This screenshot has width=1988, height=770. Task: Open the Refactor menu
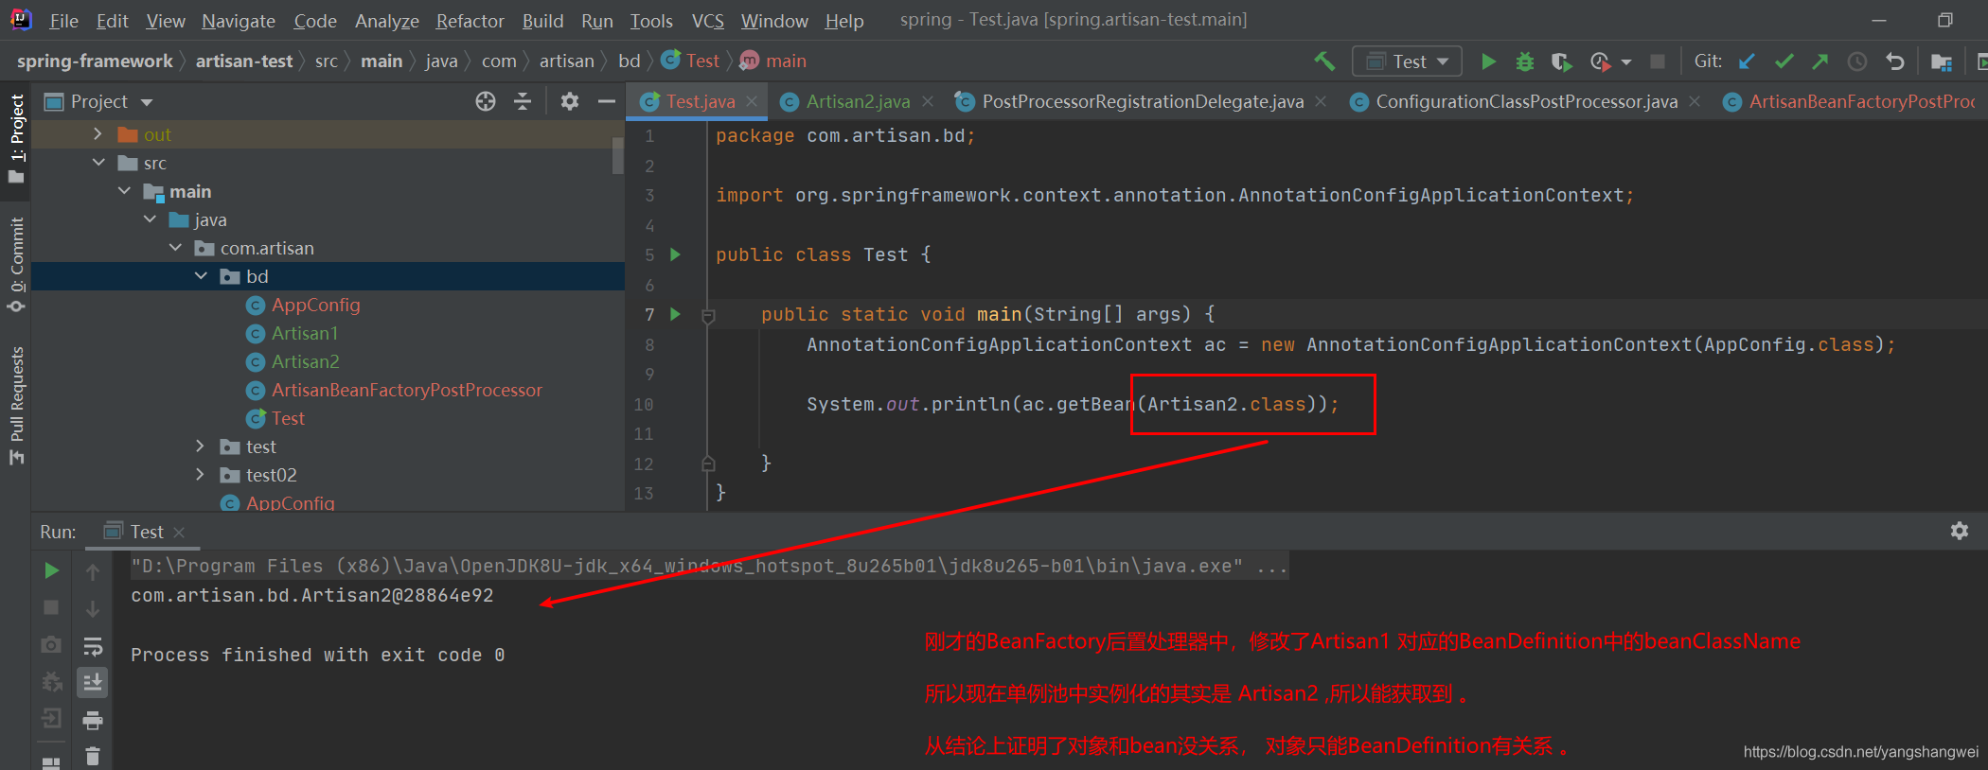470,21
